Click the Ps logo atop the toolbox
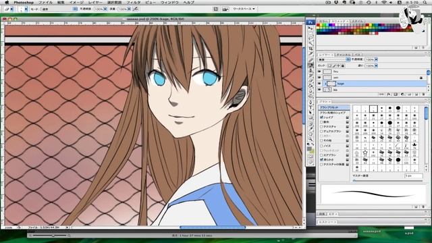Viewport: 432px width, 243px height. coord(310,22)
